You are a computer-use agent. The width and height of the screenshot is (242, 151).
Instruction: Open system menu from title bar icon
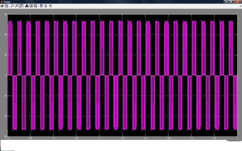[2, 2]
